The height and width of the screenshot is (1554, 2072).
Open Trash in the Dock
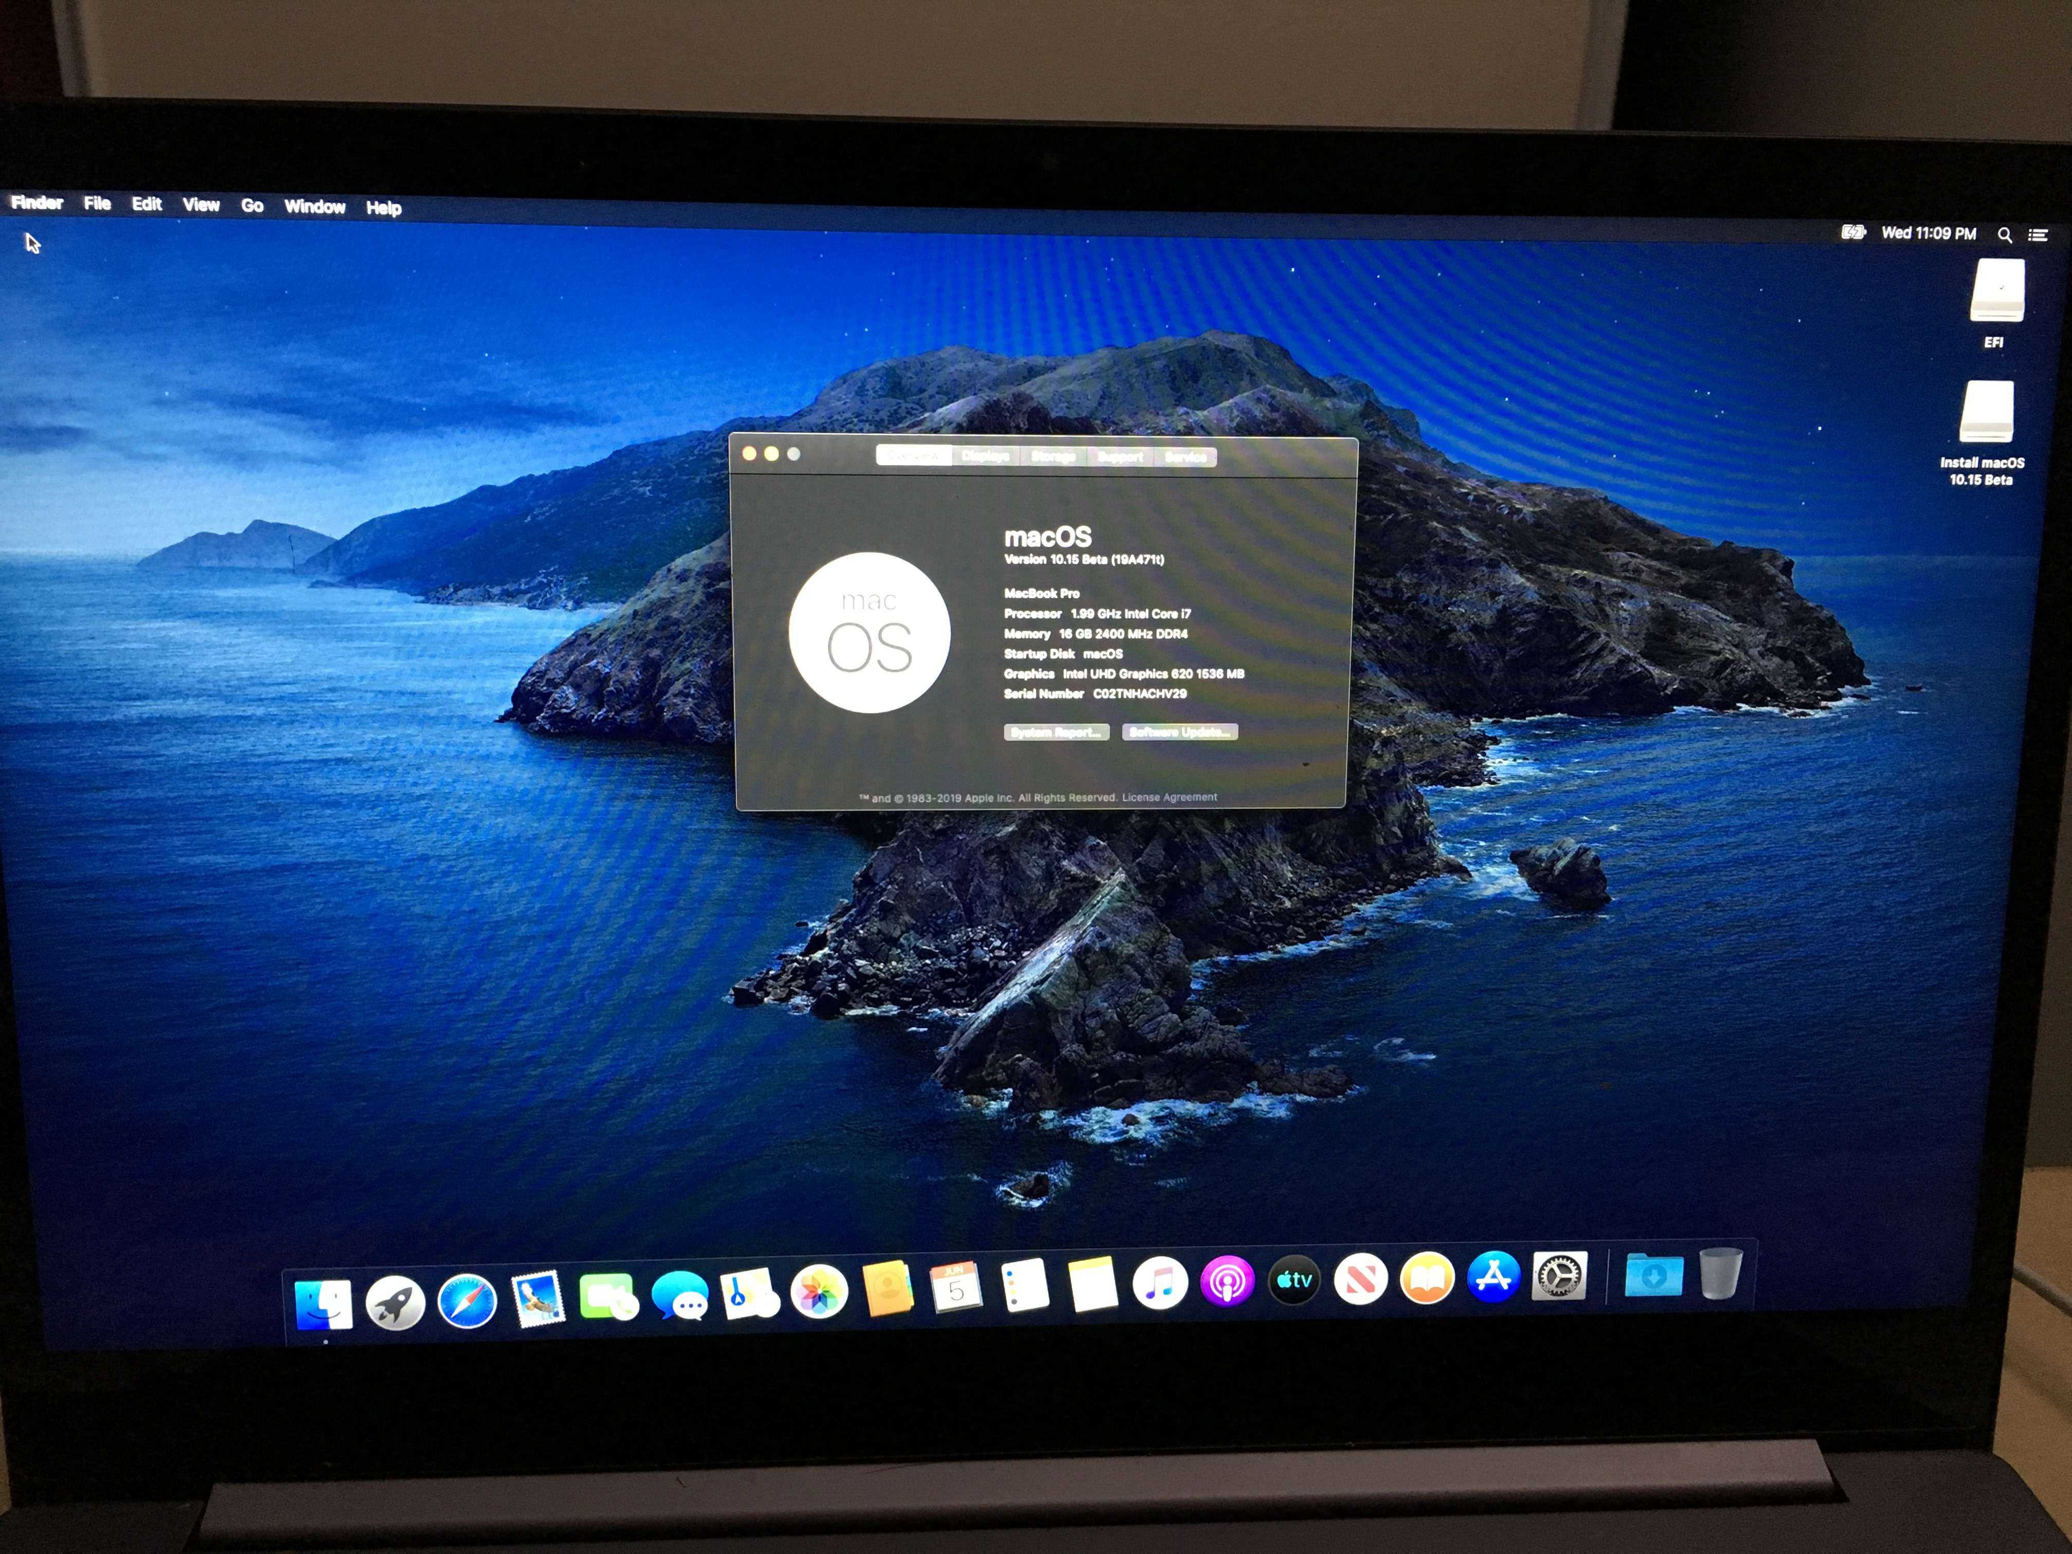[1720, 1272]
